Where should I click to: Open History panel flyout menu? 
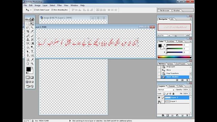tap(191, 64)
